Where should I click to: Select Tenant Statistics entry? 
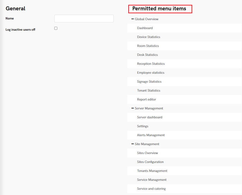[x=148, y=91]
